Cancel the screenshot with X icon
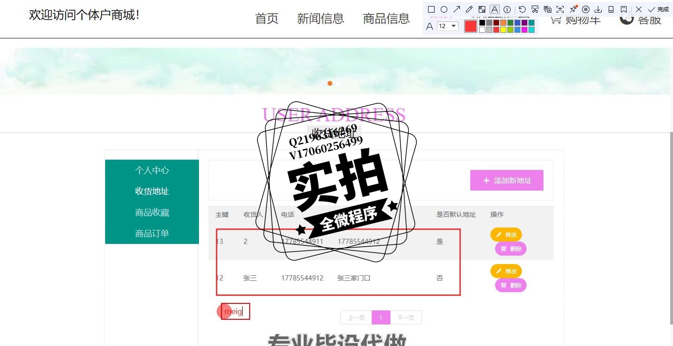Image resolution: width=673 pixels, height=346 pixels. point(639,9)
